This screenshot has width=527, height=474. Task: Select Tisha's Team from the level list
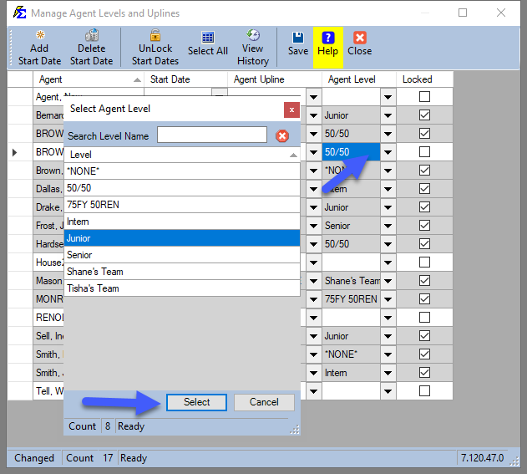(x=181, y=288)
